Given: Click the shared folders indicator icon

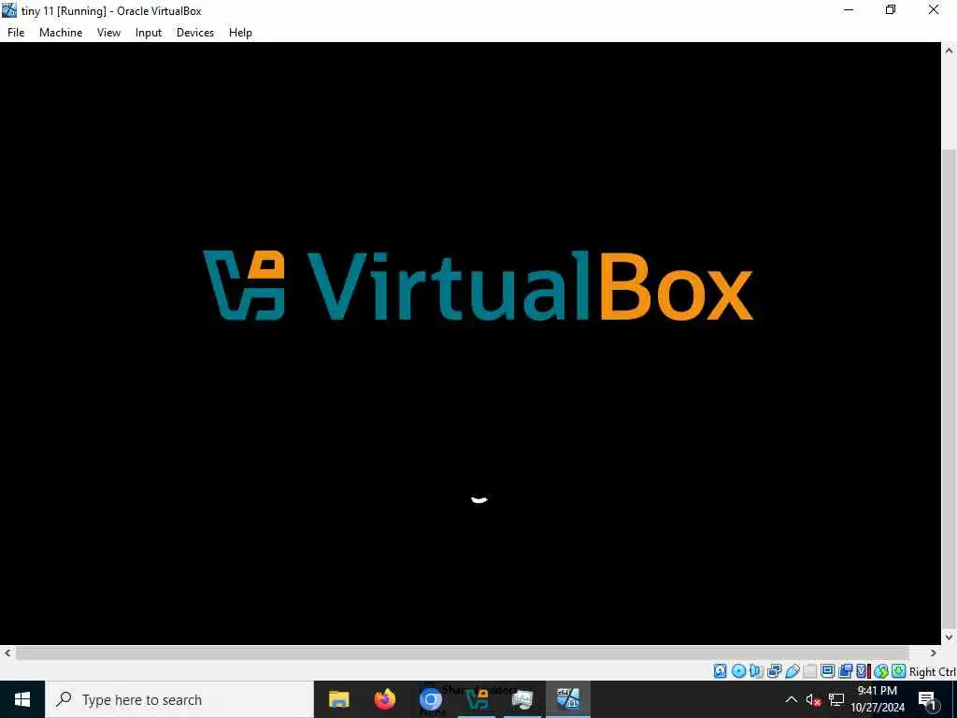Looking at the screenshot, I should point(810,671).
